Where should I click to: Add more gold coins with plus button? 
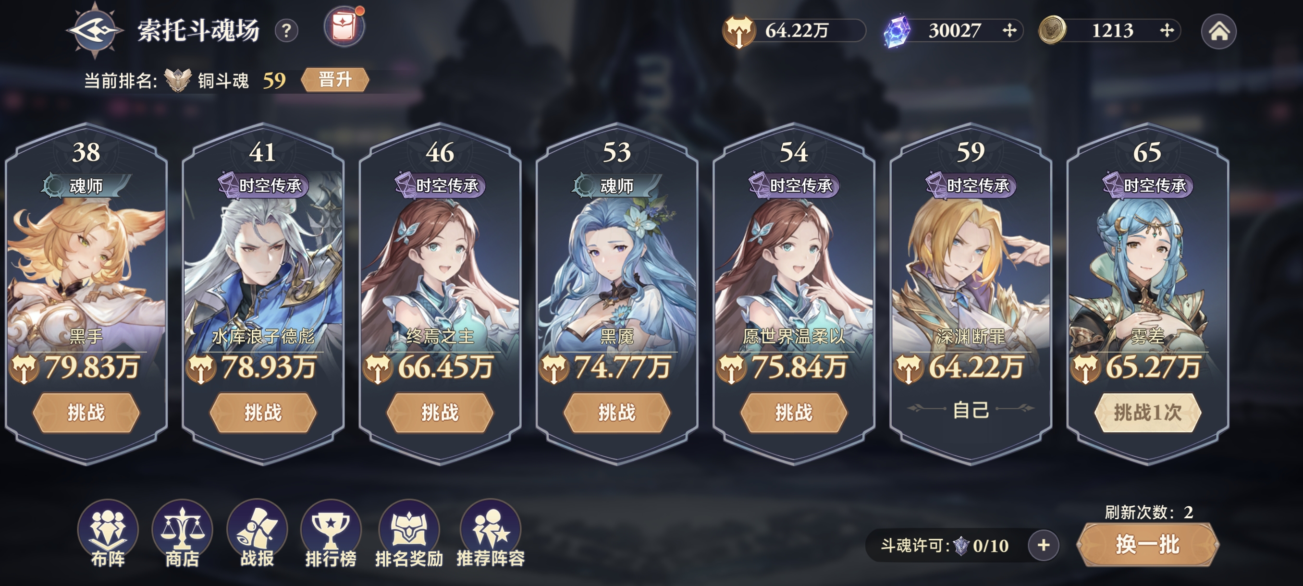click(1167, 31)
